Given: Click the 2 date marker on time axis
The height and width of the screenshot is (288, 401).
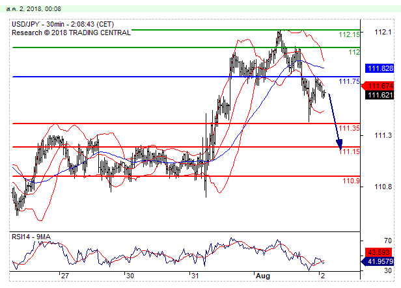Looking at the screenshot, I should click(x=323, y=276).
